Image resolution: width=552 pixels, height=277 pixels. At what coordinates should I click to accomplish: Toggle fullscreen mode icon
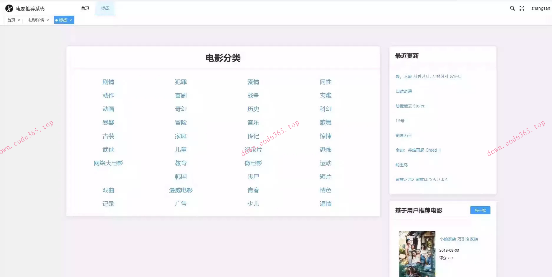[x=522, y=8]
